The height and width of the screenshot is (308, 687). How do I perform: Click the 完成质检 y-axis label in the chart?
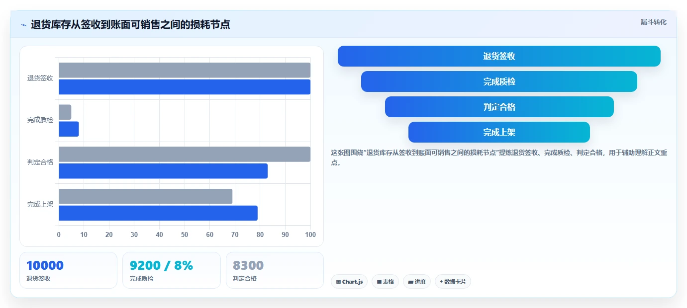click(40, 120)
